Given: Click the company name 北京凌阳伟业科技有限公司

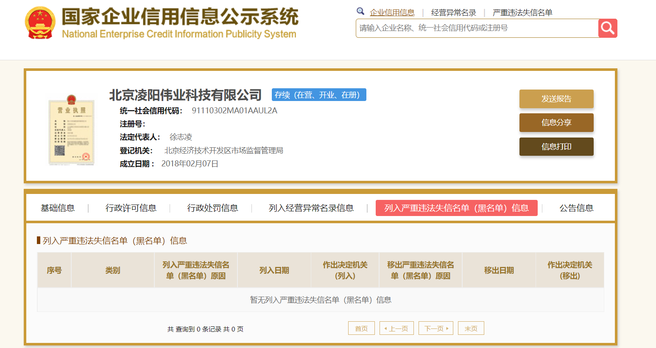Looking at the screenshot, I should [x=186, y=95].
